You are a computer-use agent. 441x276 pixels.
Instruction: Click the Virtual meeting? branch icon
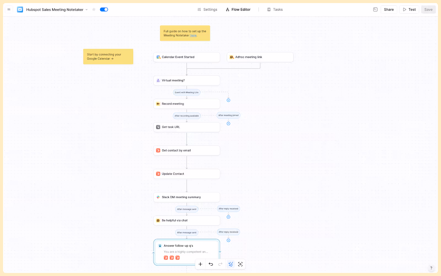coord(158,80)
